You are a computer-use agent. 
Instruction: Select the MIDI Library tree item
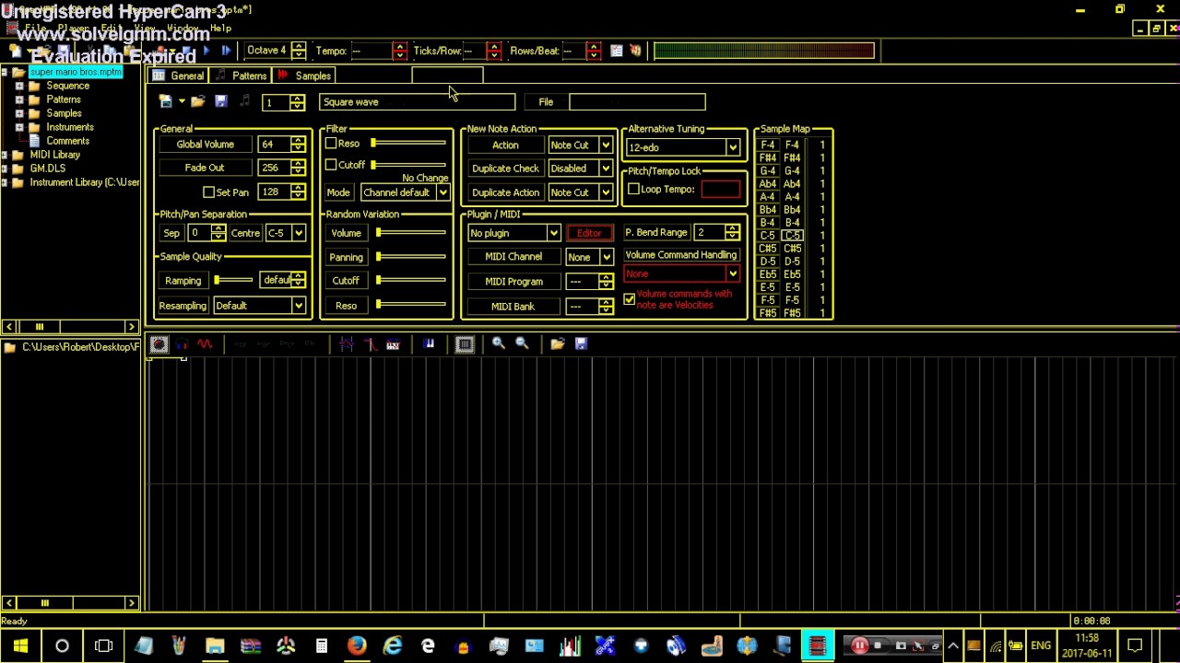[x=55, y=155]
